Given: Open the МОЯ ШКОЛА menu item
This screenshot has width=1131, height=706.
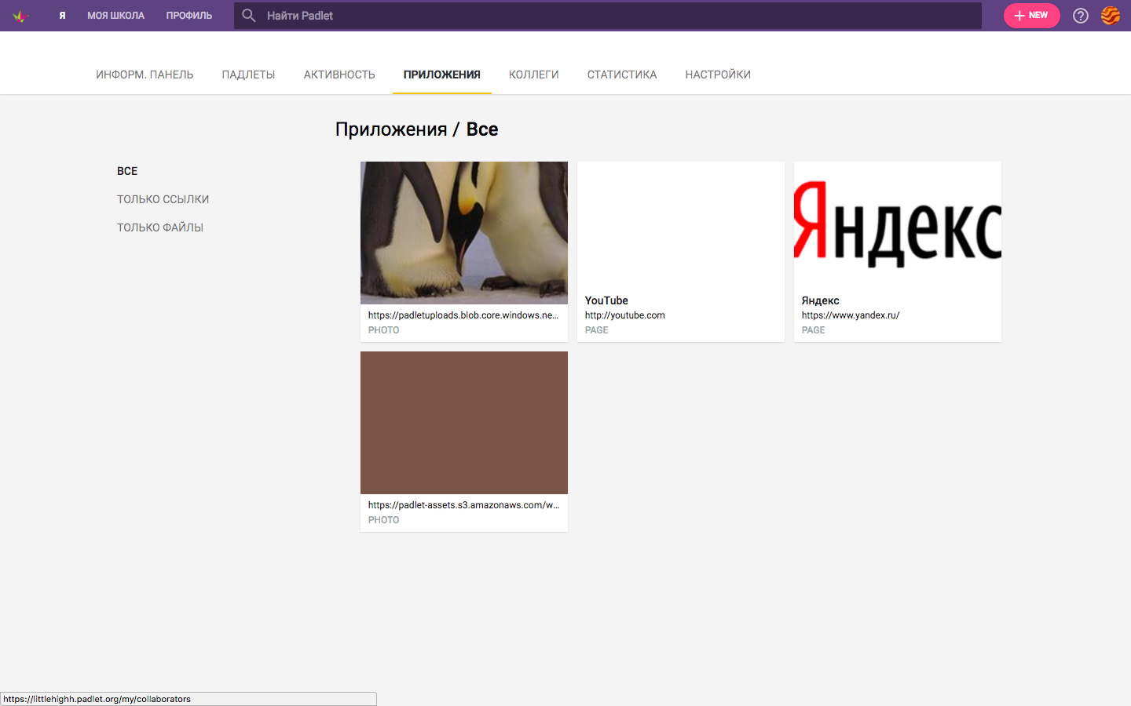Looking at the screenshot, I should coord(115,15).
